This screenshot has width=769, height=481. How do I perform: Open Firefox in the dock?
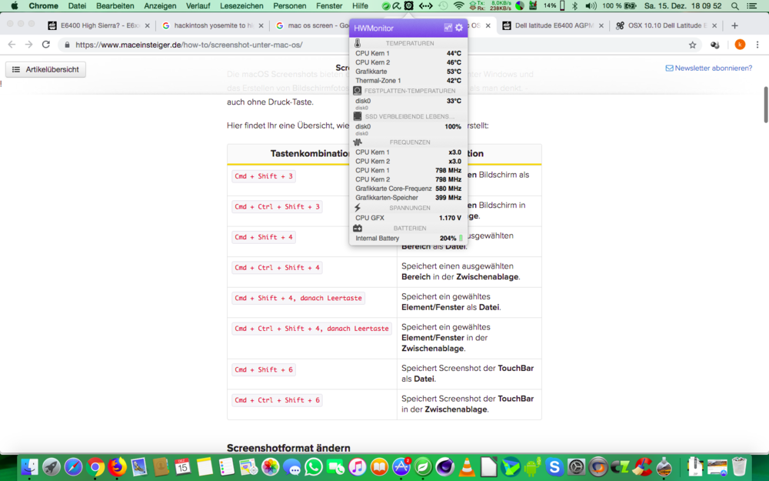[118, 466]
